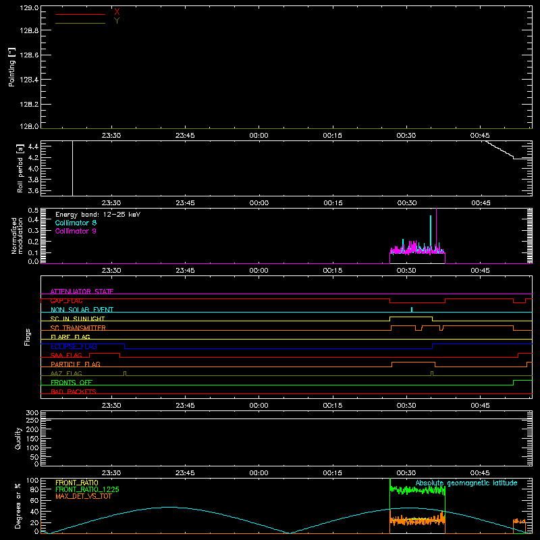Click the magenta 'Collimator 9' legend label
This screenshot has height=540, width=540.
coord(76,231)
